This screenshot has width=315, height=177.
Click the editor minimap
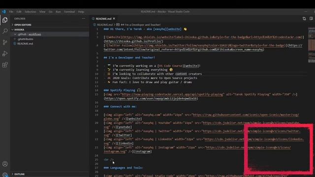pyautogui.click(x=312, y=45)
